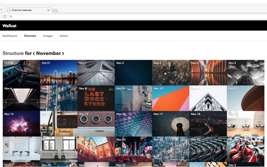The width and height of the screenshot is (267, 167).
Task: Open the Oct 31 city skyline image
Action: pyautogui.click(x=59, y=72)
